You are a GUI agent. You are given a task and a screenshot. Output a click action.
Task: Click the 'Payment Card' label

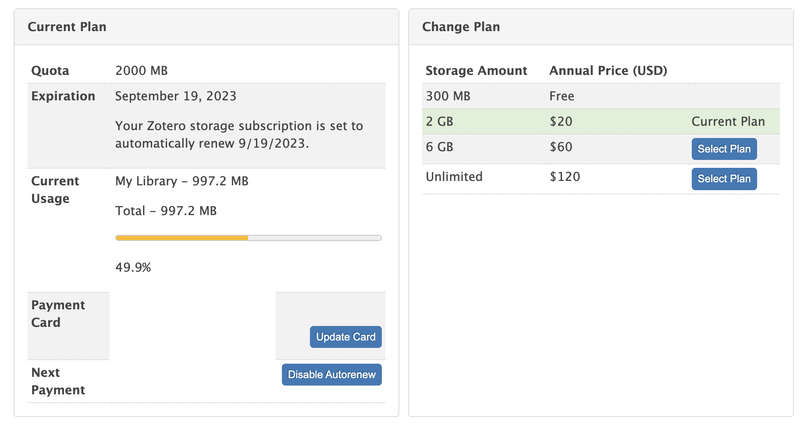pos(58,314)
